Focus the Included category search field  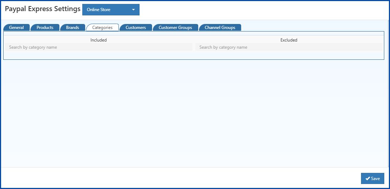point(99,47)
